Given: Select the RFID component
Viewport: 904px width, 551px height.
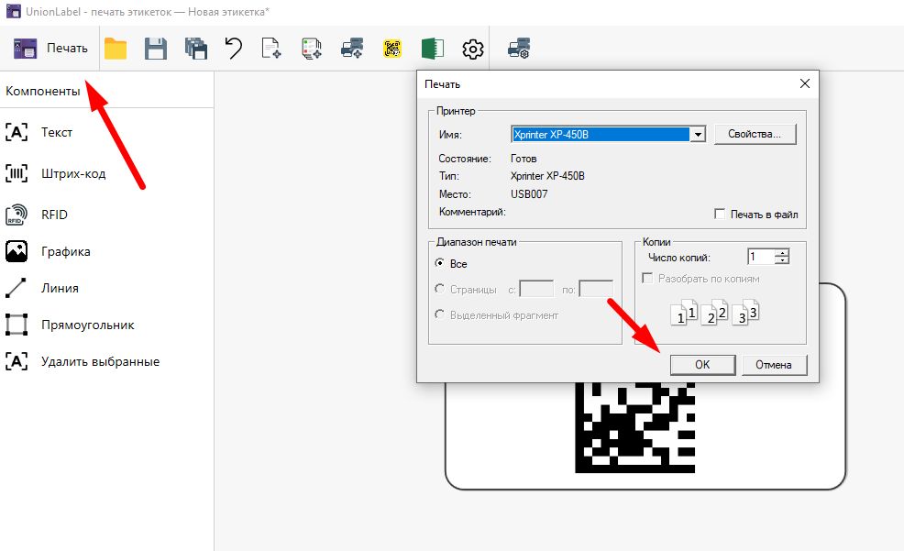Looking at the screenshot, I should [54, 215].
